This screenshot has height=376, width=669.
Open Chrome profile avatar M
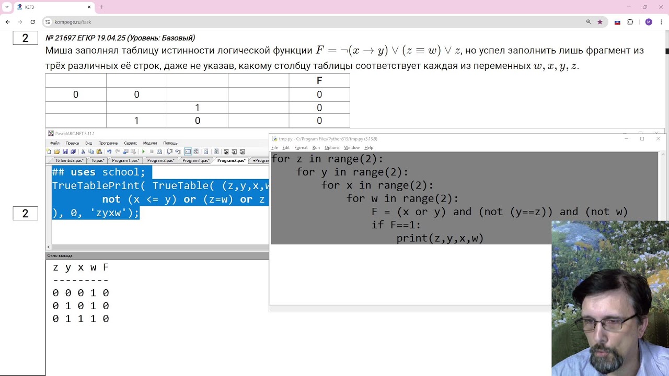[649, 22]
